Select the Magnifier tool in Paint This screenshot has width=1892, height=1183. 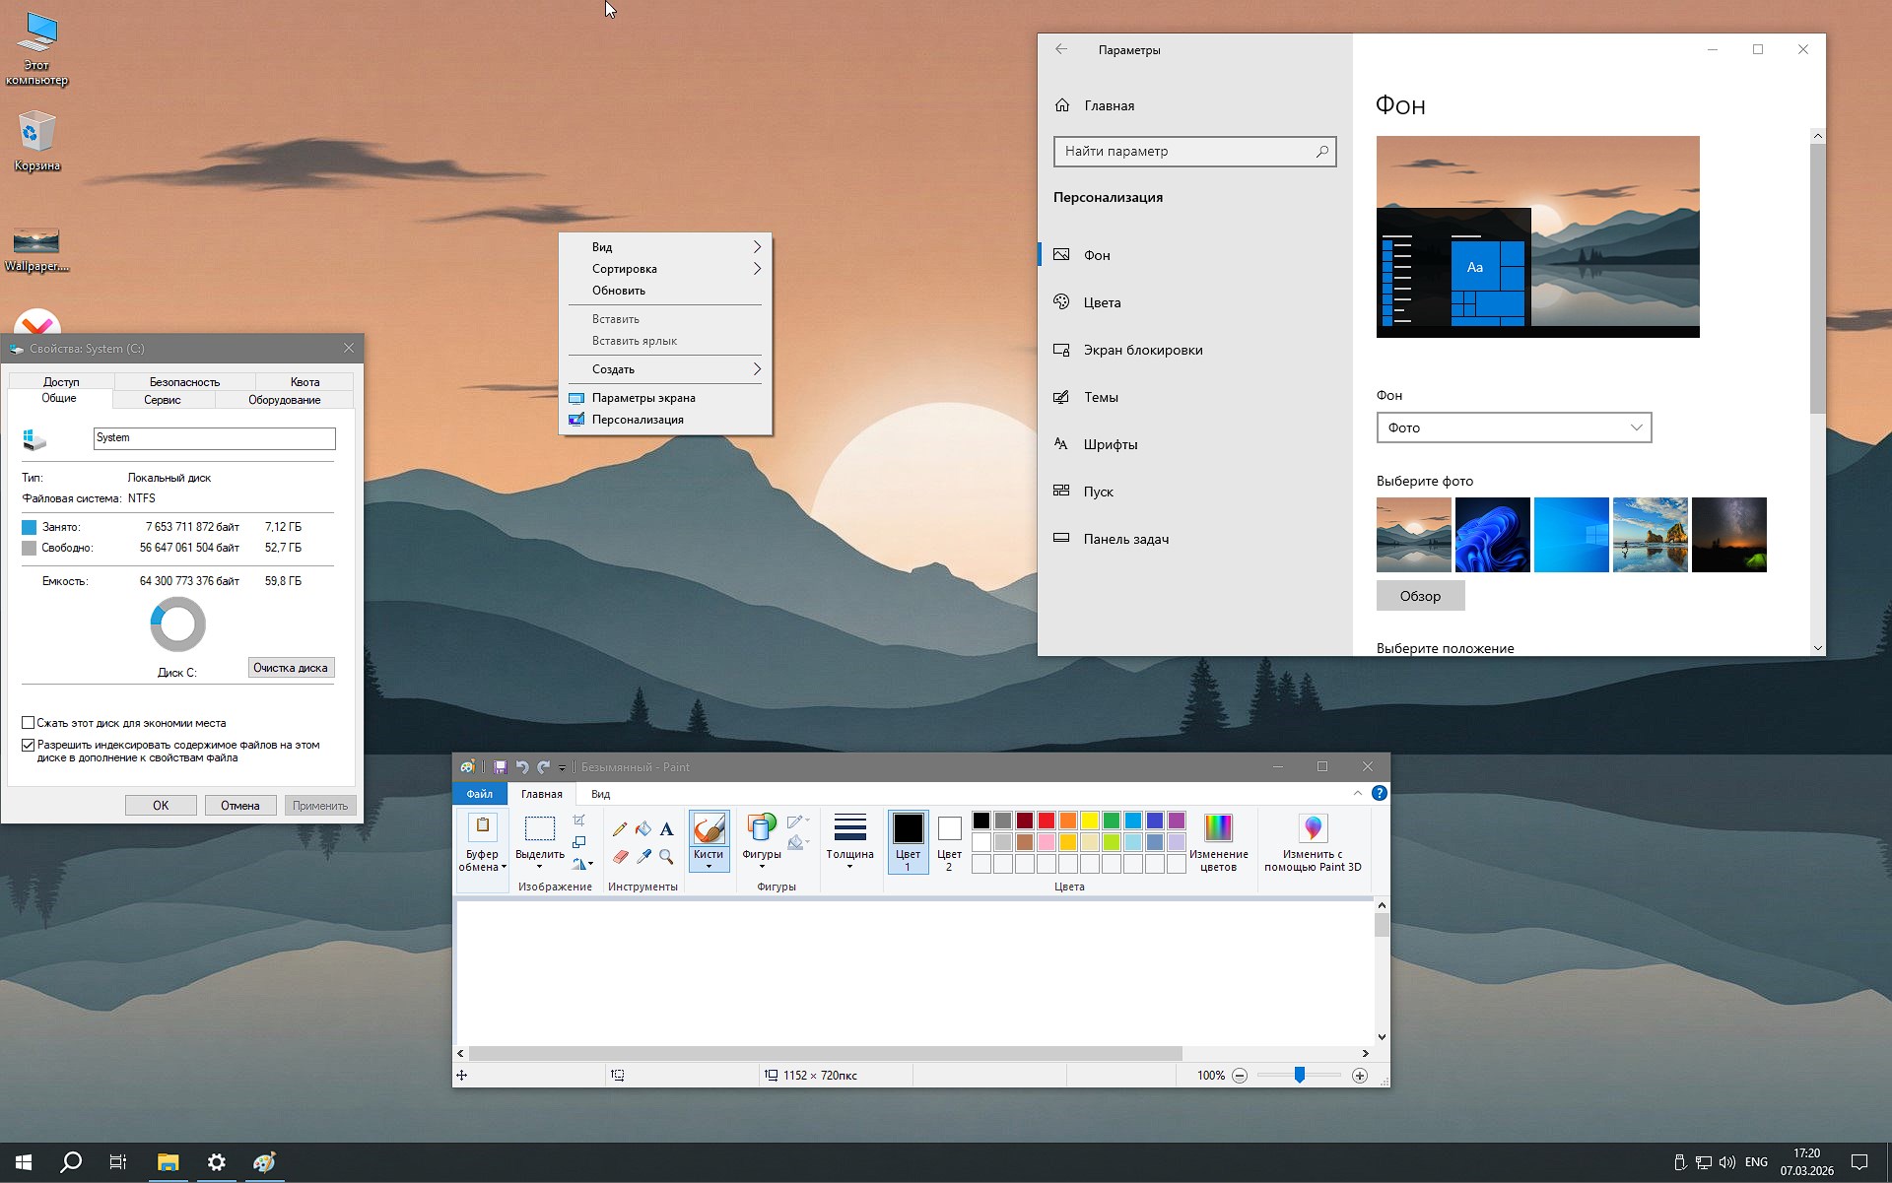click(x=667, y=857)
